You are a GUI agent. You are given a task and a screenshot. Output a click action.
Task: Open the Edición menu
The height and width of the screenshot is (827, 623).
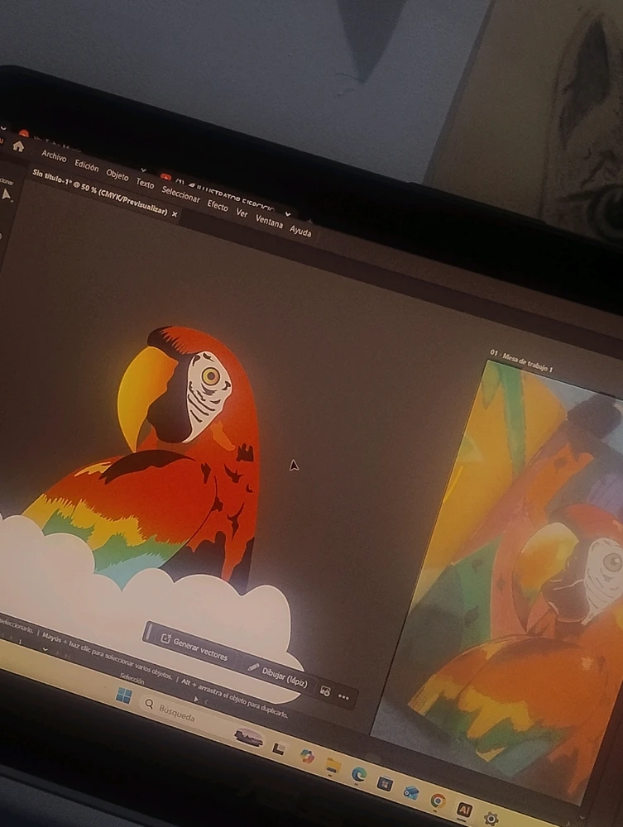[86, 165]
